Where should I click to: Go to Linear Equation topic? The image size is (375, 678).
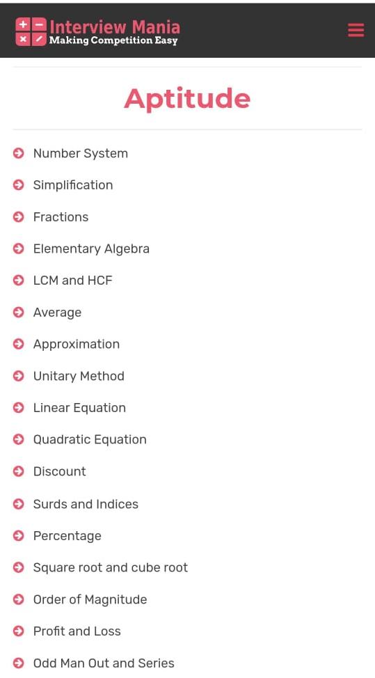tap(79, 408)
